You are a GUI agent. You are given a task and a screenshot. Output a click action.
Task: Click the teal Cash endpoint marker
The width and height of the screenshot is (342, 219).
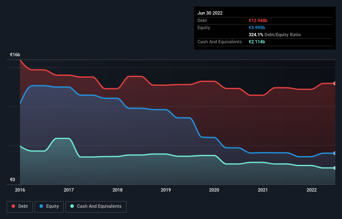click(335, 168)
